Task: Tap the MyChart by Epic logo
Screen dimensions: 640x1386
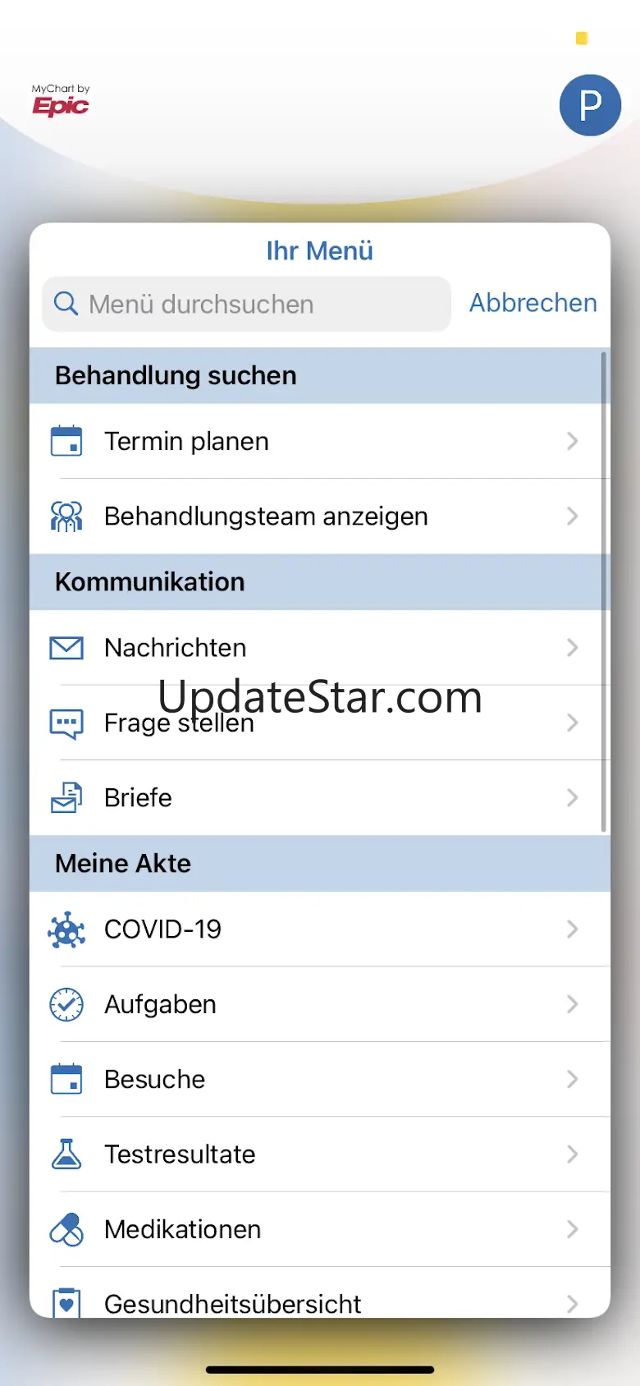Action: (61, 100)
